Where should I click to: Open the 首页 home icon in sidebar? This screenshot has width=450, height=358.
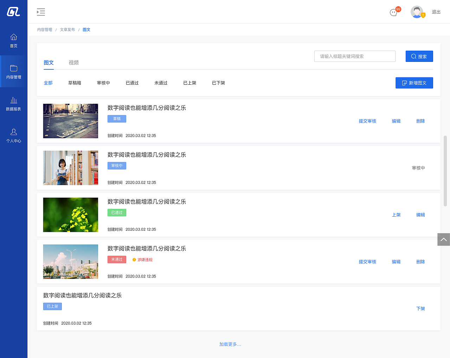click(13, 40)
